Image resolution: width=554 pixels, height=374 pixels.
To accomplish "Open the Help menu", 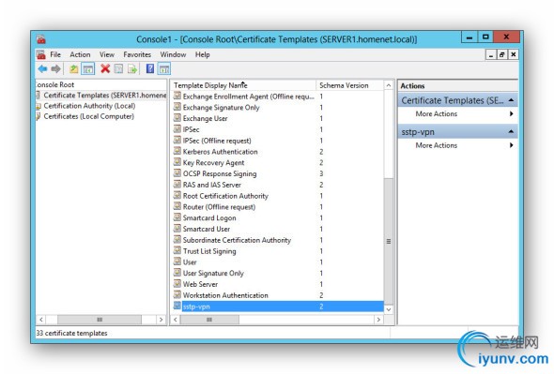I will coord(203,54).
